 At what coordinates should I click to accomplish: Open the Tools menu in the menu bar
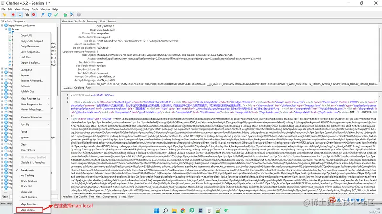(x=34, y=9)
